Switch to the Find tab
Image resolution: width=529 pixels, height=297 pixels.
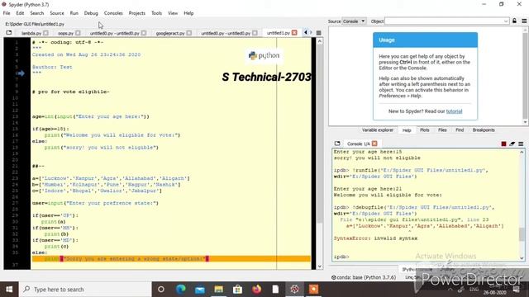click(x=460, y=130)
